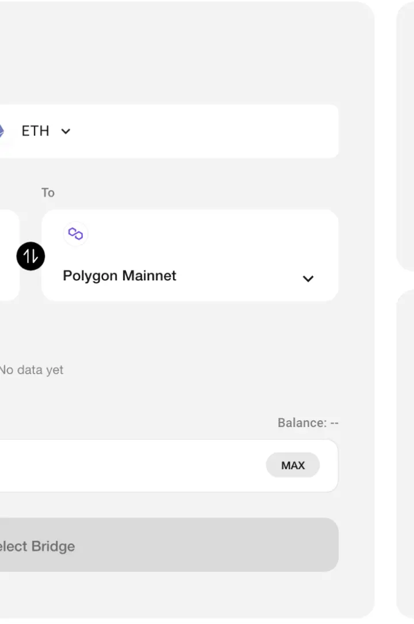Click the purple Polygon logo icon
414x624 pixels.
coord(75,234)
